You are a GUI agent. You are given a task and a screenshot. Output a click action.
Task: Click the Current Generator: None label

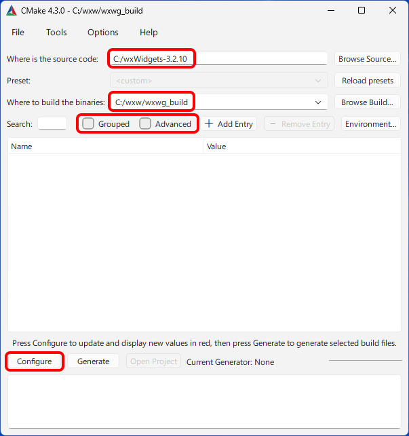pos(230,362)
